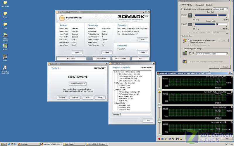Viewport: 234px width, 146px height.
Task: Close the Core clock ROP domain graph
Action: [x=232, y=77]
